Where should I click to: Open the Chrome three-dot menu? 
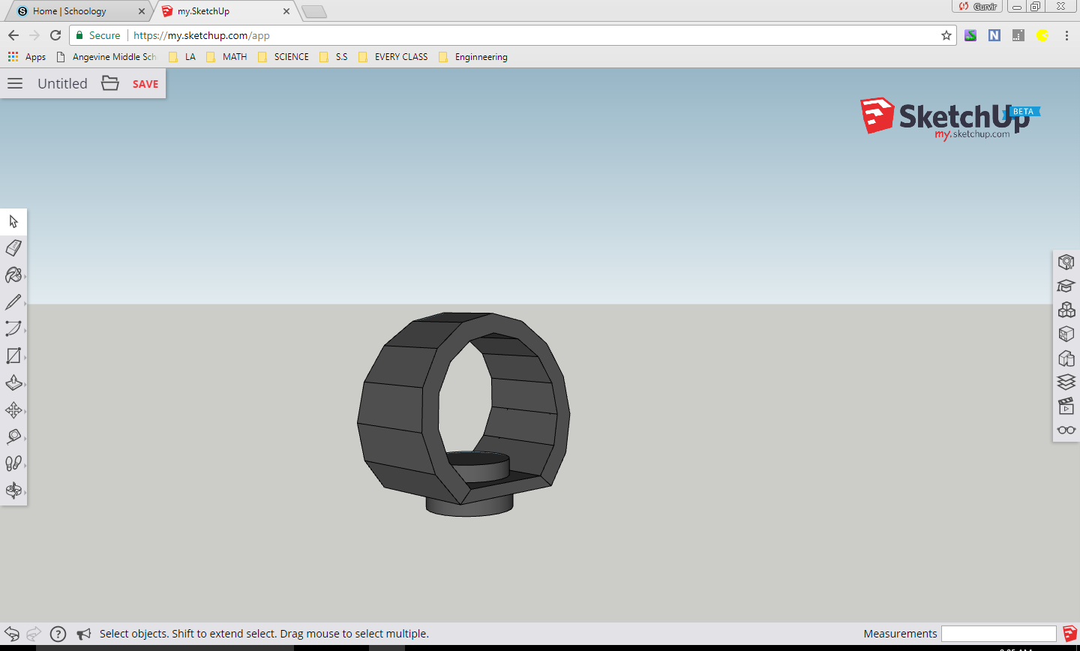(1066, 35)
